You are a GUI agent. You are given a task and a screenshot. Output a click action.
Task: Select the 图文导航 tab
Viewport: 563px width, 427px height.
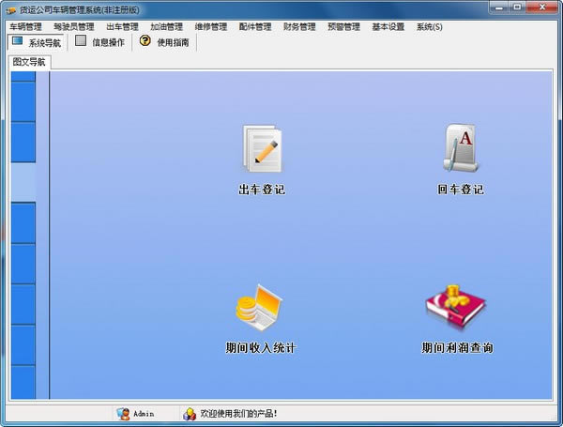coord(29,62)
